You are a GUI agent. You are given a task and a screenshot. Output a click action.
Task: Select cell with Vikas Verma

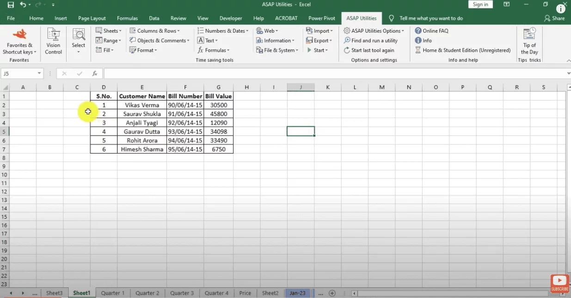point(142,105)
